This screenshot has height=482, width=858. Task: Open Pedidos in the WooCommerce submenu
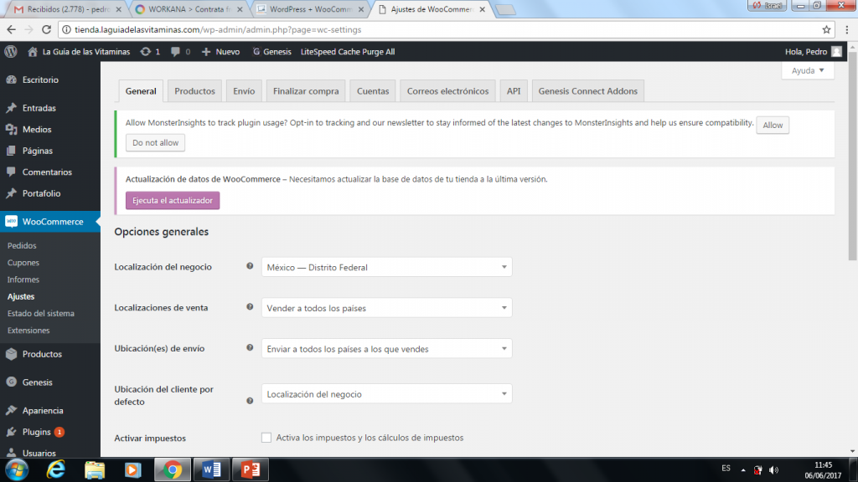22,246
